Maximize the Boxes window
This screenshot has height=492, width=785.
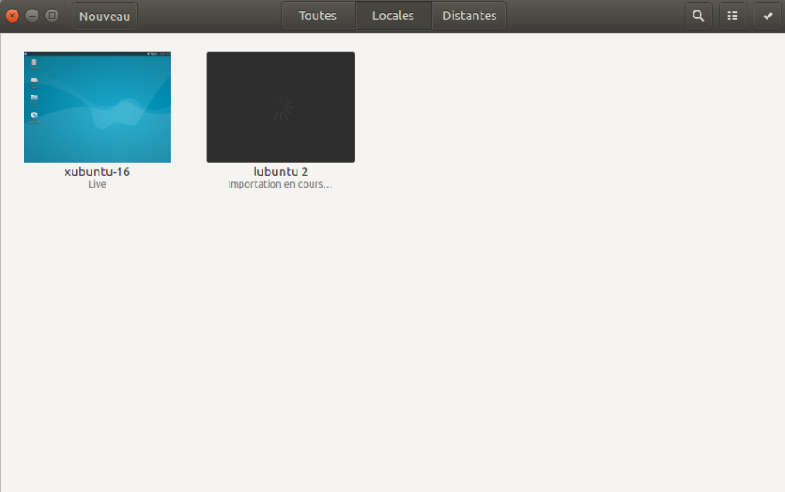click(51, 16)
